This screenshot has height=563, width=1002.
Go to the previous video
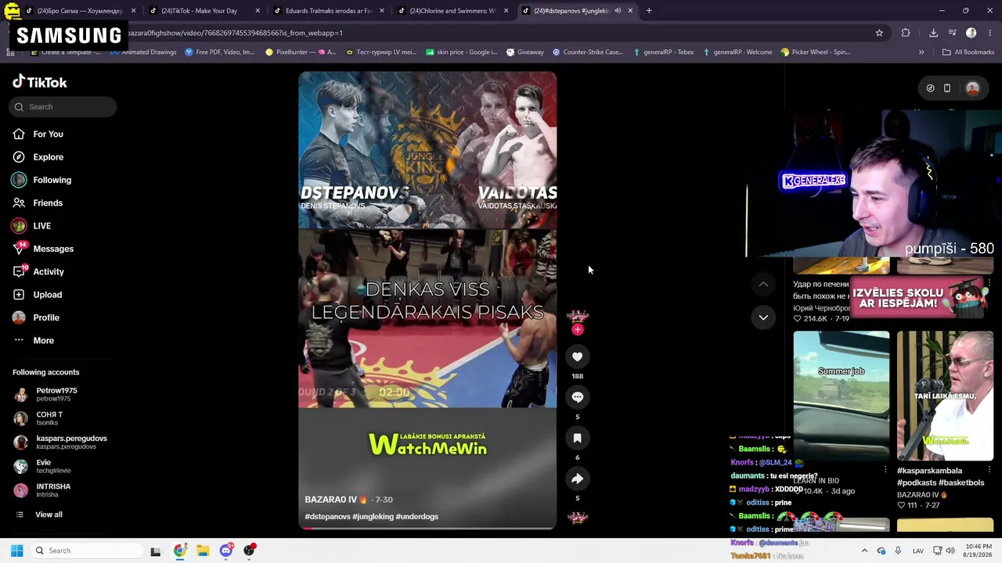(x=763, y=284)
